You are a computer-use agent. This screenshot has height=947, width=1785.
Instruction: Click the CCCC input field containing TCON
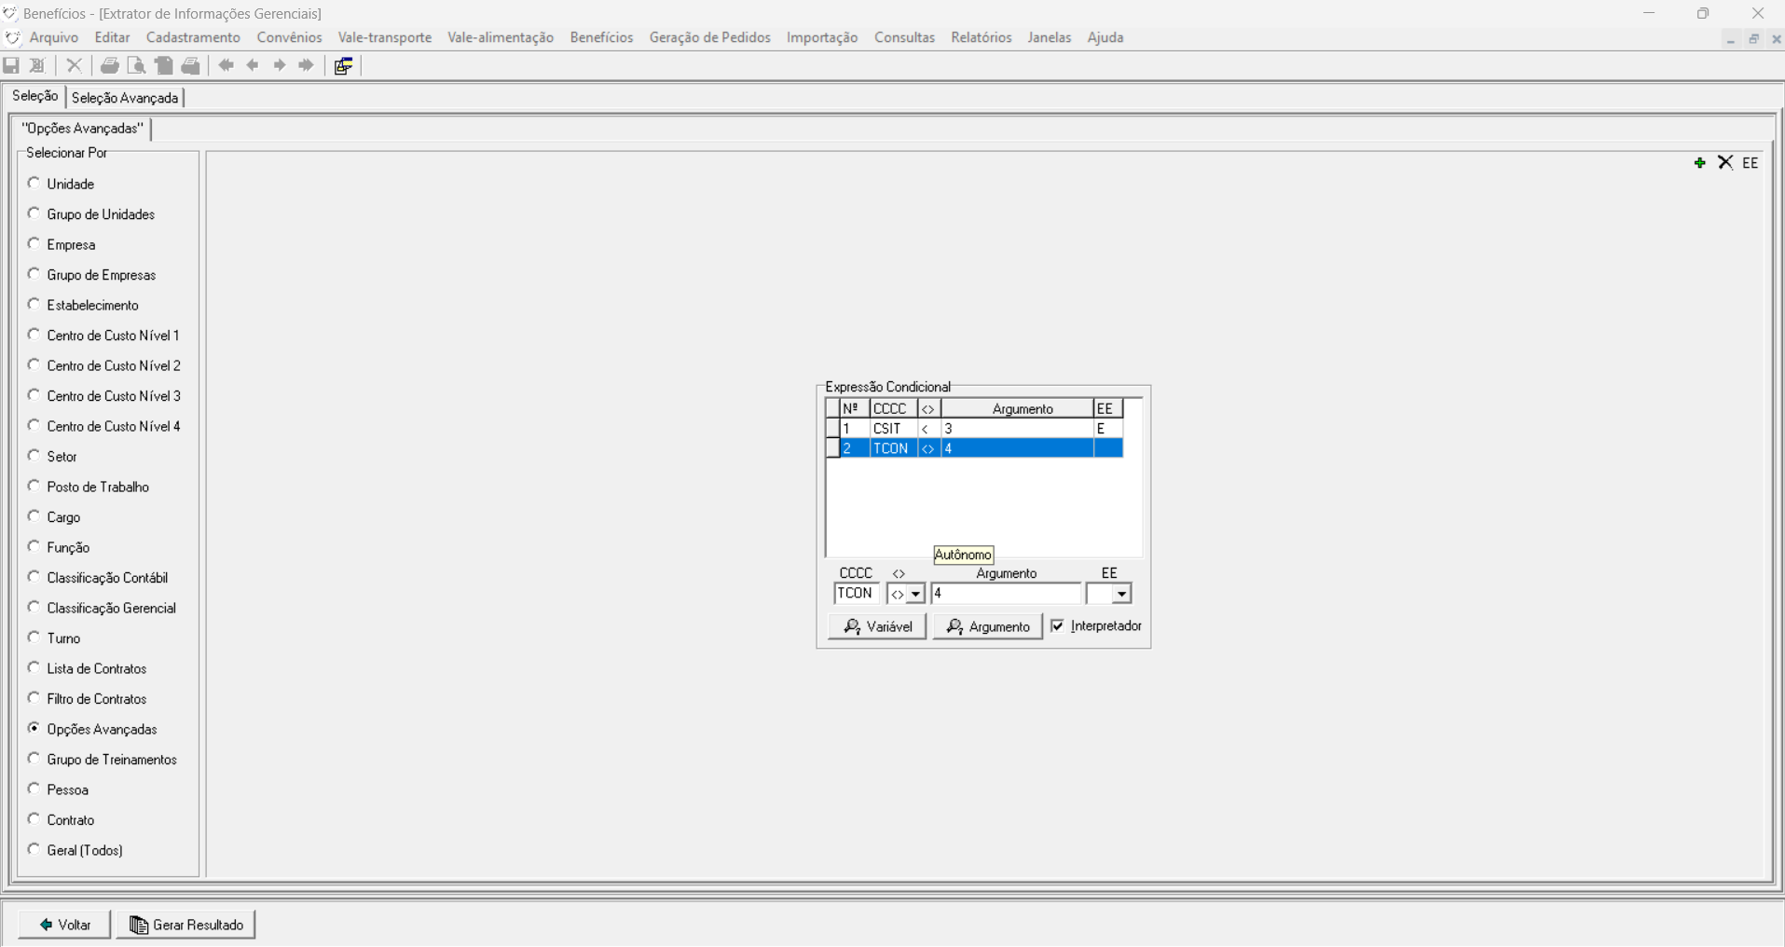tap(856, 594)
